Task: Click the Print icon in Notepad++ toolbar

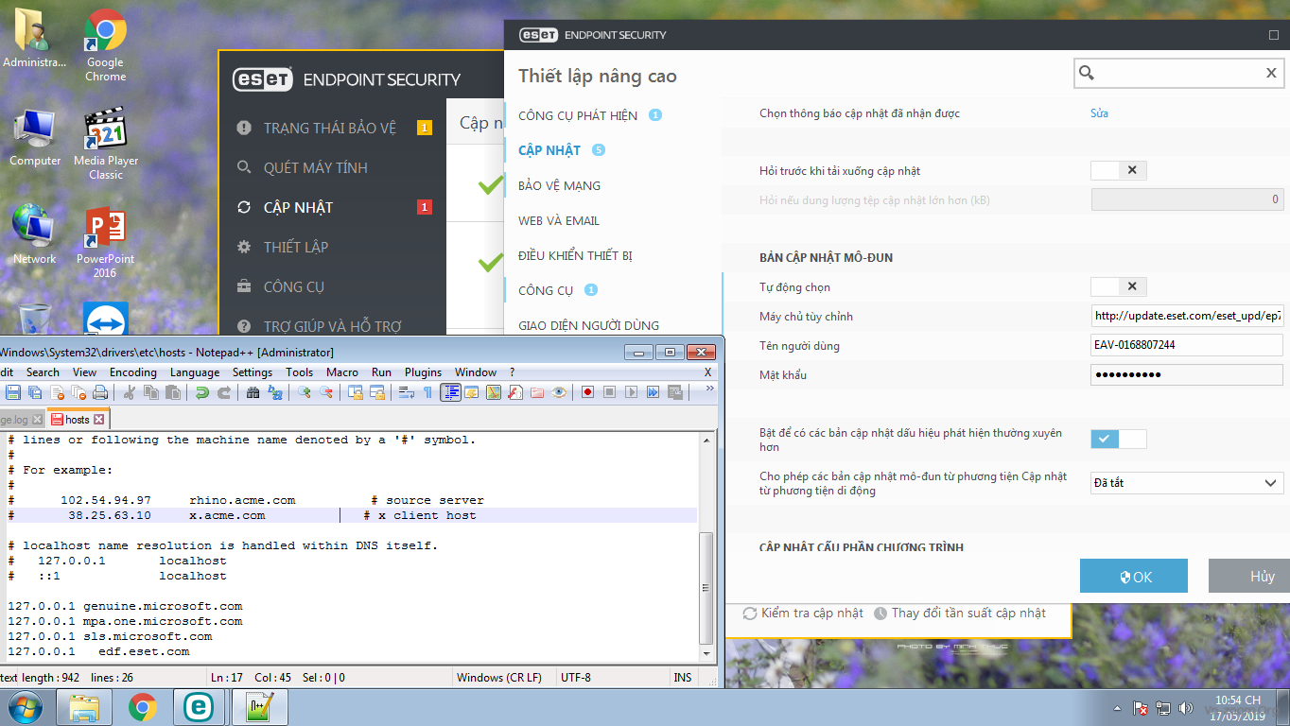Action: pos(100,392)
